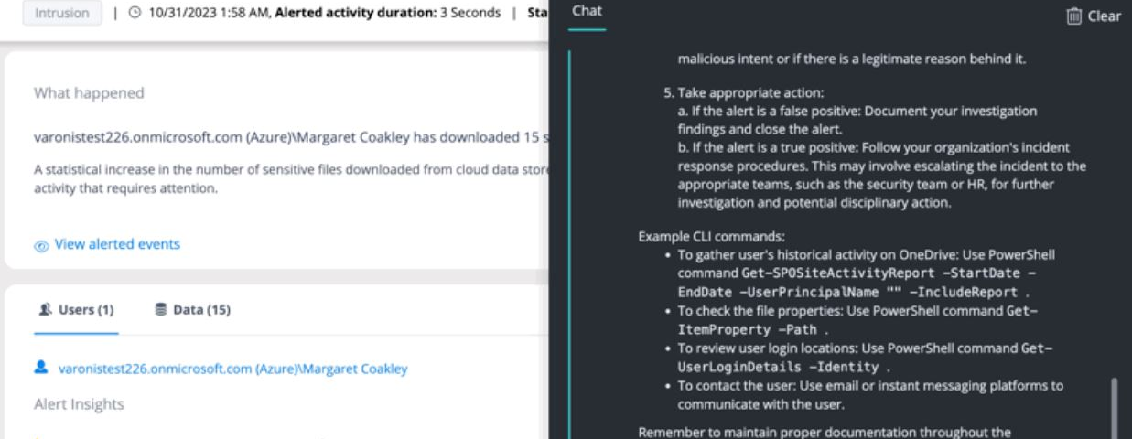This screenshot has width=1132, height=439.
Task: Click the What happened heading
Action: 89,93
